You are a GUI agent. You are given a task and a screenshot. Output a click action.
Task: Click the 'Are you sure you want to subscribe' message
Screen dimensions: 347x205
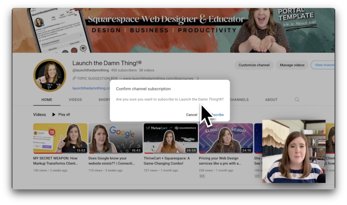click(170, 99)
